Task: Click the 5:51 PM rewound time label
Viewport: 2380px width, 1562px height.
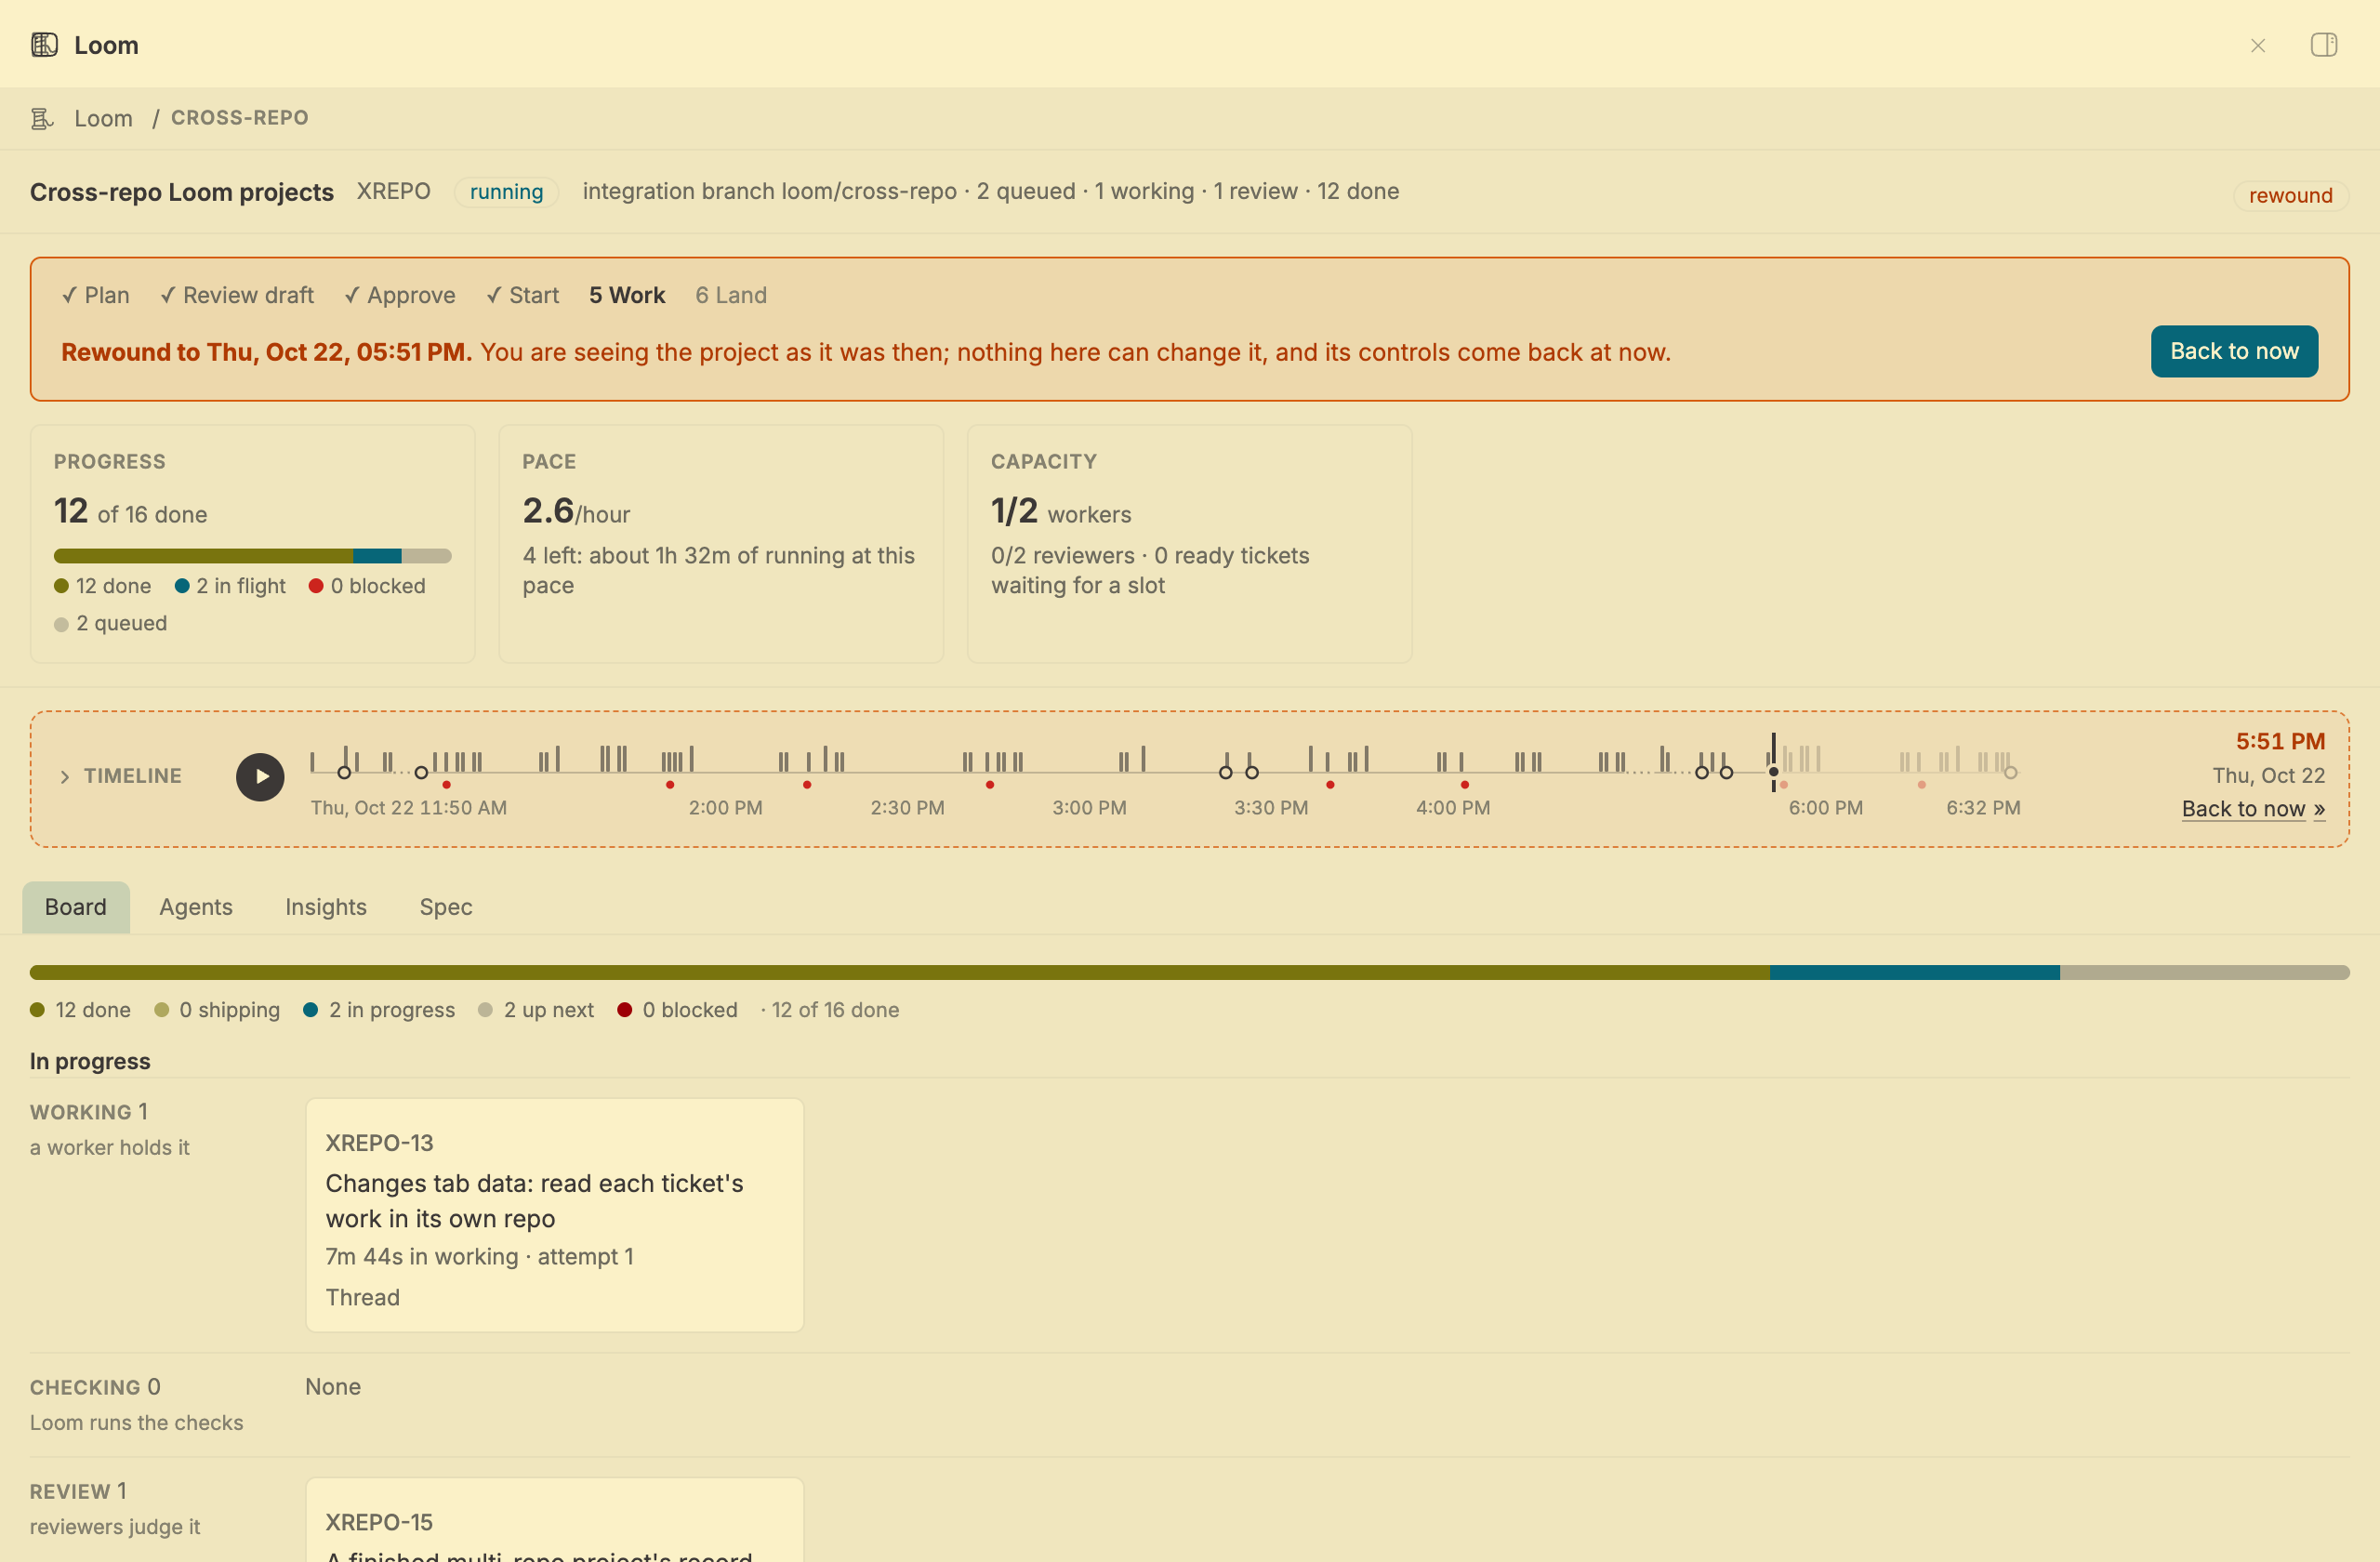Action: (2280, 741)
